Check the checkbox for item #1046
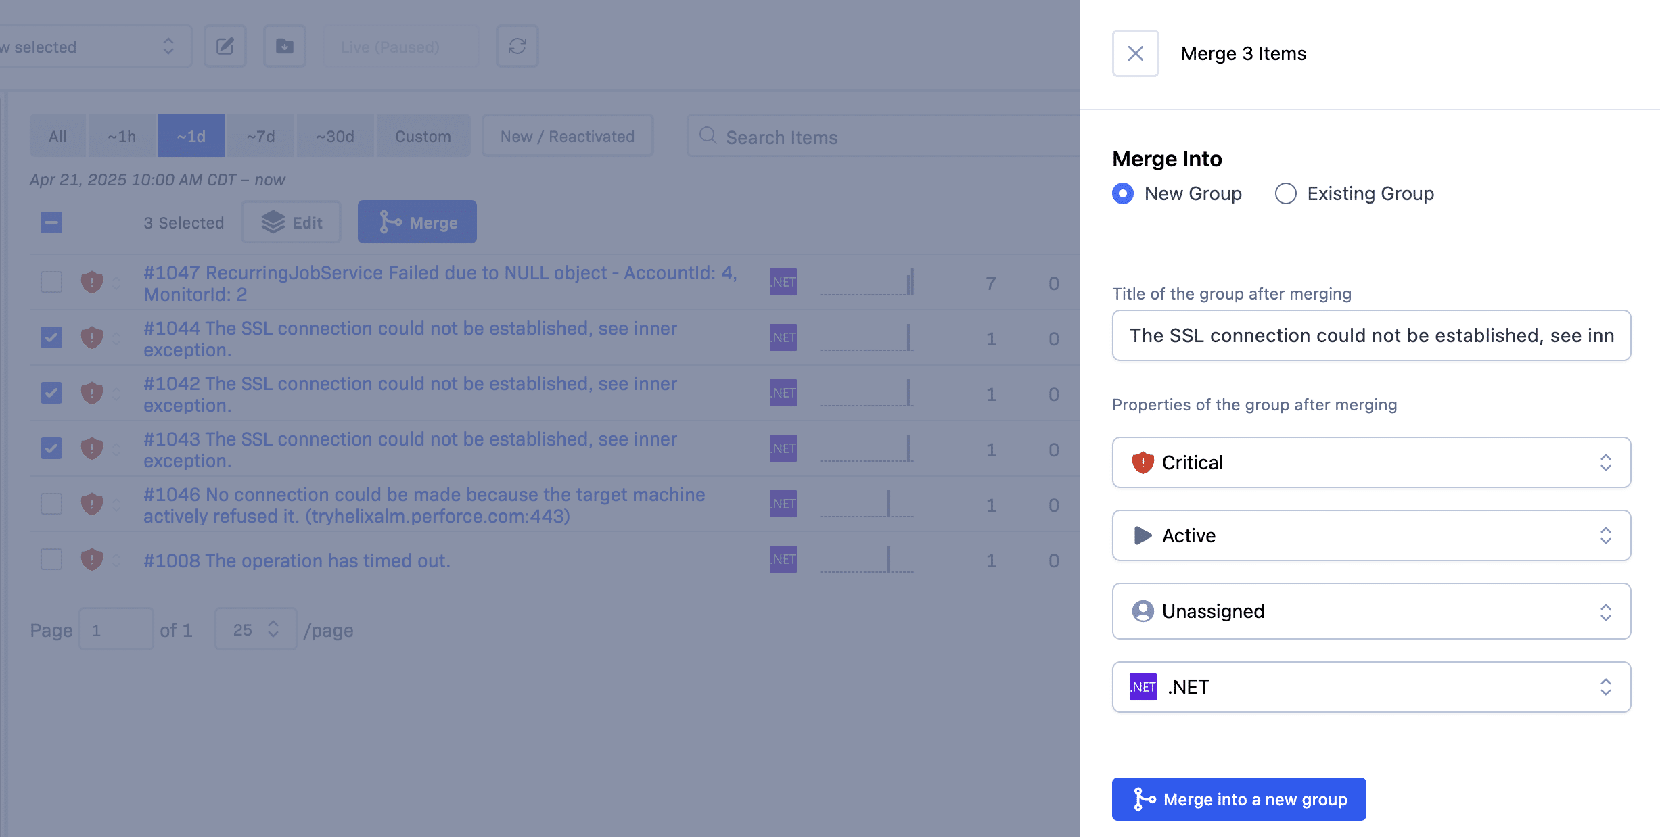Image resolution: width=1660 pixels, height=837 pixels. pos(51,504)
